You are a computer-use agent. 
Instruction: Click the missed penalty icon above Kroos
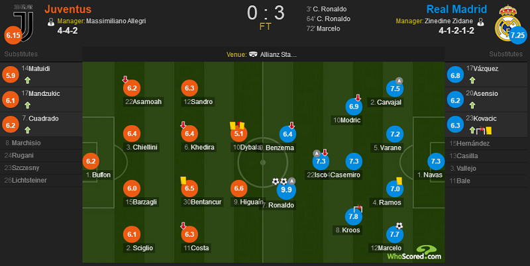coord(358,208)
